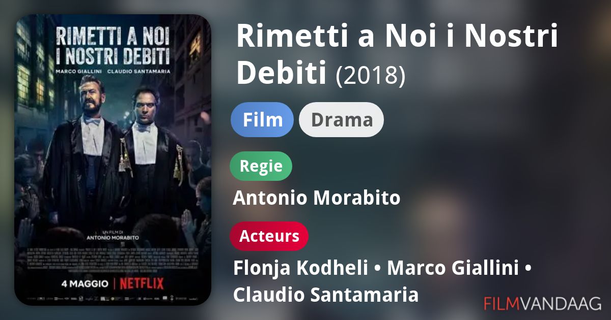Click the Drama genre badge
Image resolution: width=611 pixels, height=320 pixels.
(x=341, y=120)
